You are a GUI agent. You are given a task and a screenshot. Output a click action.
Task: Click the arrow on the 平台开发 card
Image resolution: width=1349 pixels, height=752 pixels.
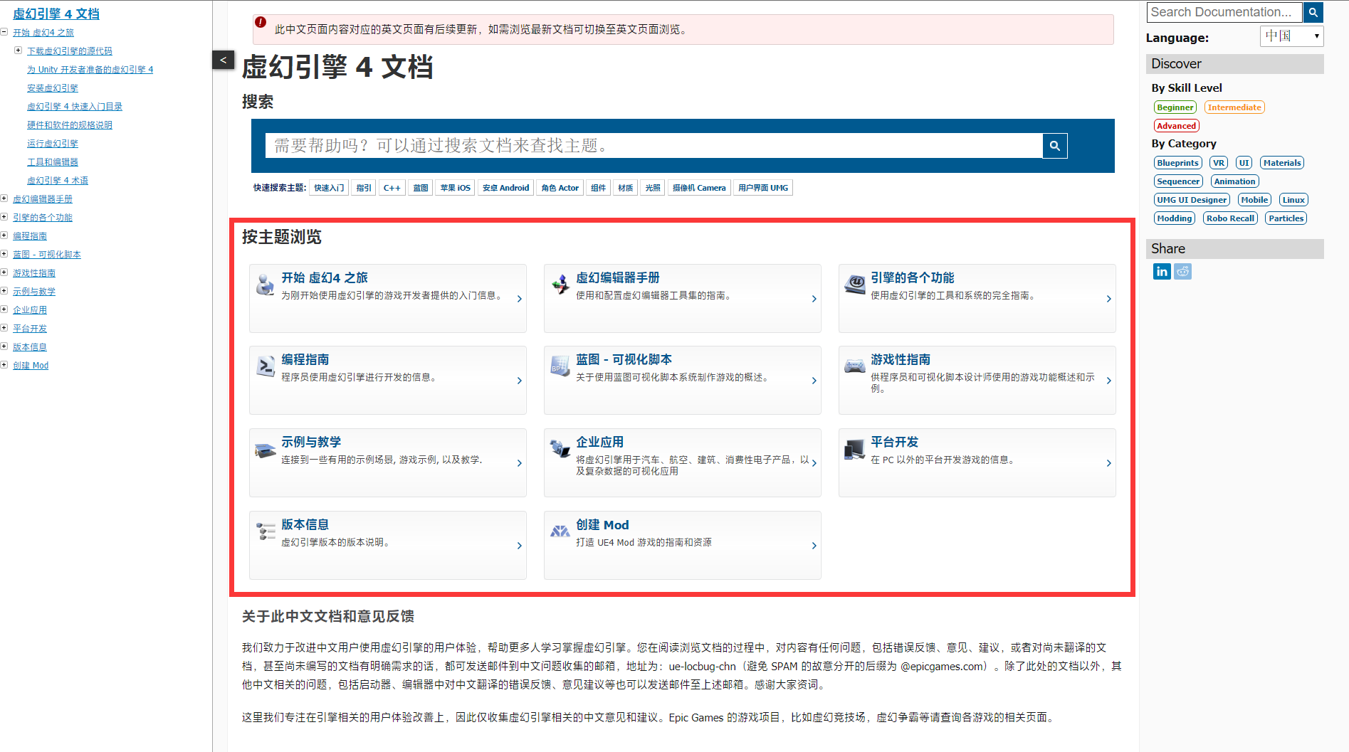tap(1109, 463)
